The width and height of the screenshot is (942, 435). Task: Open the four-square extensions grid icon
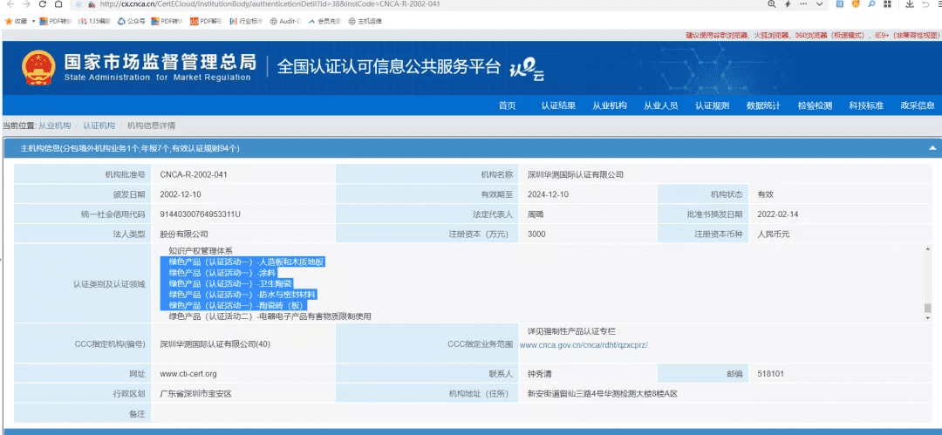pyautogui.click(x=886, y=4)
